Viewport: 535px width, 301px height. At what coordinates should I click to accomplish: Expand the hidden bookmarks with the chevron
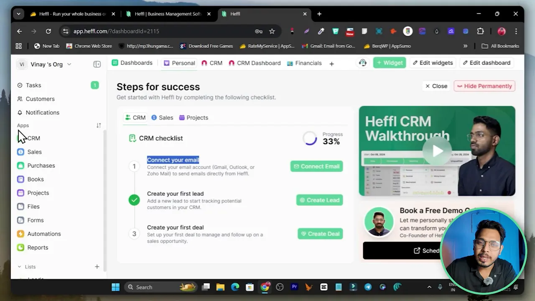(465, 46)
